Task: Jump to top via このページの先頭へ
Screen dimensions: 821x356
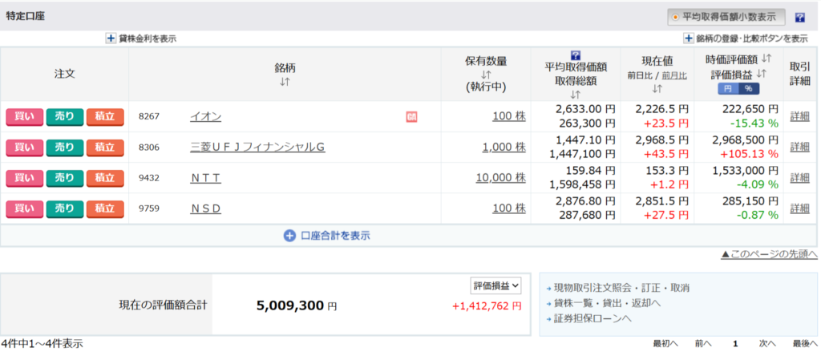Action: pyautogui.click(x=769, y=254)
